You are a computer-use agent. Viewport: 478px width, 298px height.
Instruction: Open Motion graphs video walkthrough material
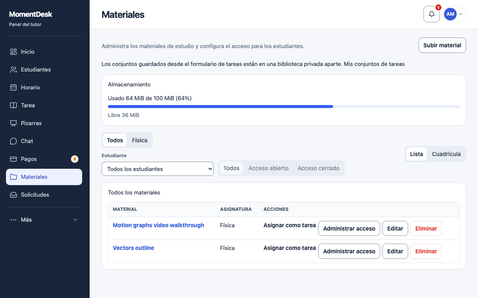pos(158,225)
